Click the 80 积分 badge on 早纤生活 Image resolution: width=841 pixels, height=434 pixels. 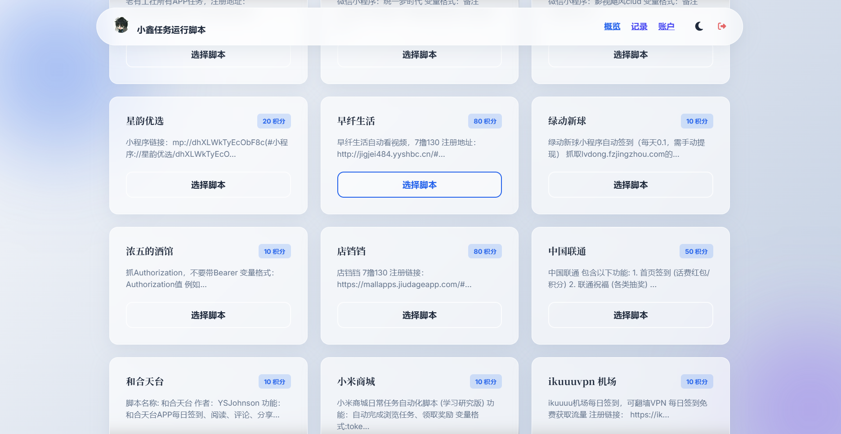[x=485, y=121]
